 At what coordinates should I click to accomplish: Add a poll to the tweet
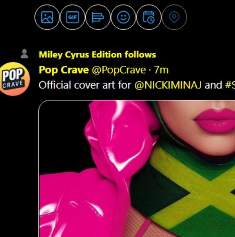click(x=98, y=18)
